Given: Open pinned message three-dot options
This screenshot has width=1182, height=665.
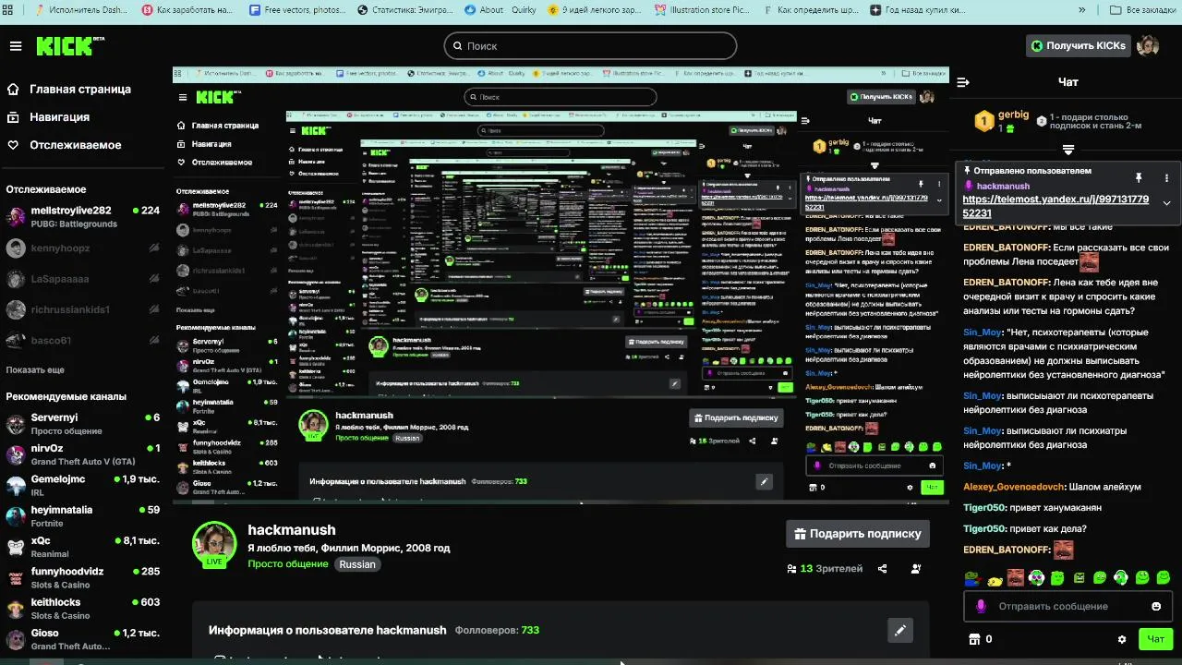Looking at the screenshot, I should [x=1166, y=177].
